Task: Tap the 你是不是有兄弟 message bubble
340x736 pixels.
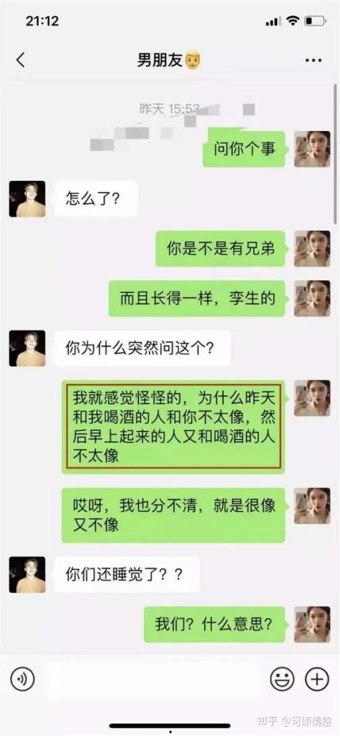Action: coord(221,248)
